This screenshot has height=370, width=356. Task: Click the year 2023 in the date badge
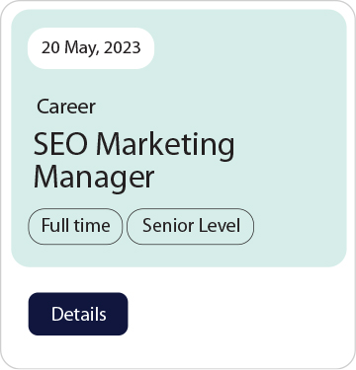123,47
